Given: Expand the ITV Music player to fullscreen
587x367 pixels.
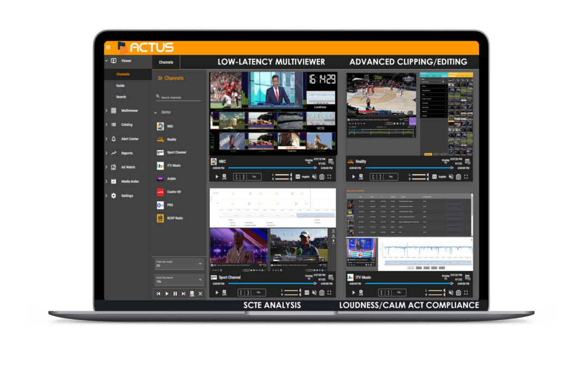Looking at the screenshot, I should (x=466, y=293).
